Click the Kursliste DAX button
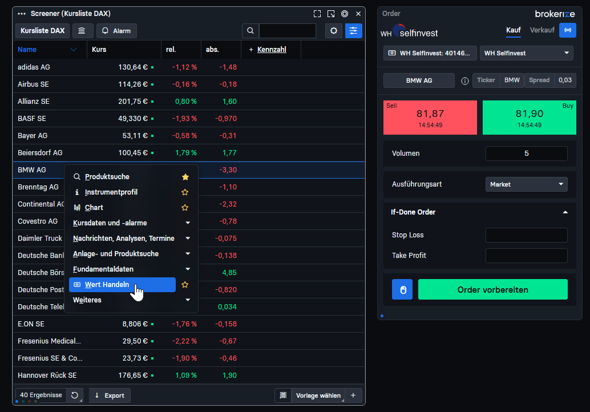The height and width of the screenshot is (412, 590). (43, 31)
